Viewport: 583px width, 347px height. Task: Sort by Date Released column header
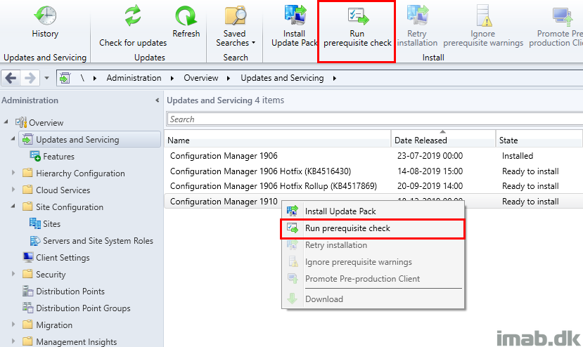click(x=443, y=140)
